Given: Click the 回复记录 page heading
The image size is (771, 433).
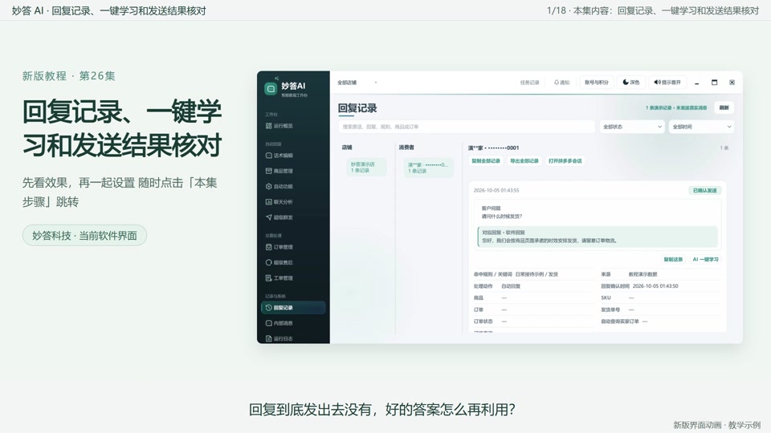Looking at the screenshot, I should coord(357,108).
